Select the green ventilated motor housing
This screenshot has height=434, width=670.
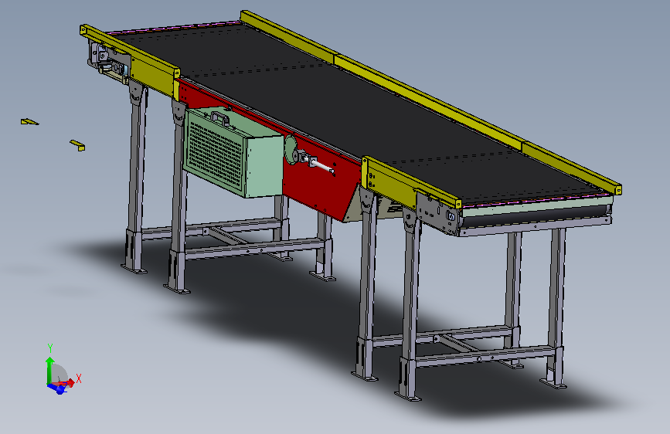pos(233,154)
